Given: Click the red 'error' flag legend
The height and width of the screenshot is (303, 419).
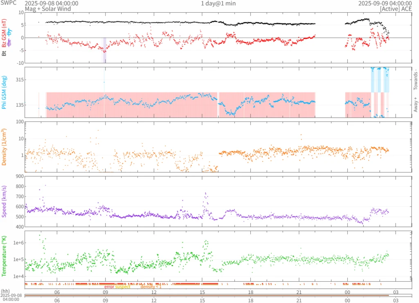Looking at the screenshot, I should pos(109,287).
